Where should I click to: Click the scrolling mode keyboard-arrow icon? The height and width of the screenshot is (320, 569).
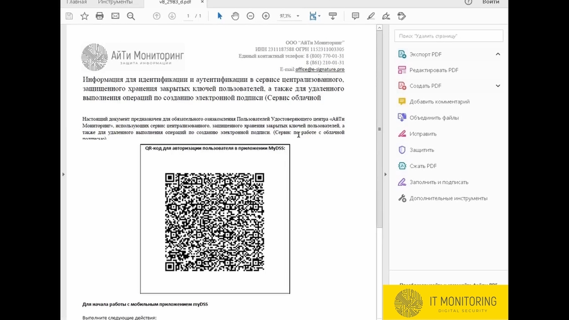[x=333, y=16]
